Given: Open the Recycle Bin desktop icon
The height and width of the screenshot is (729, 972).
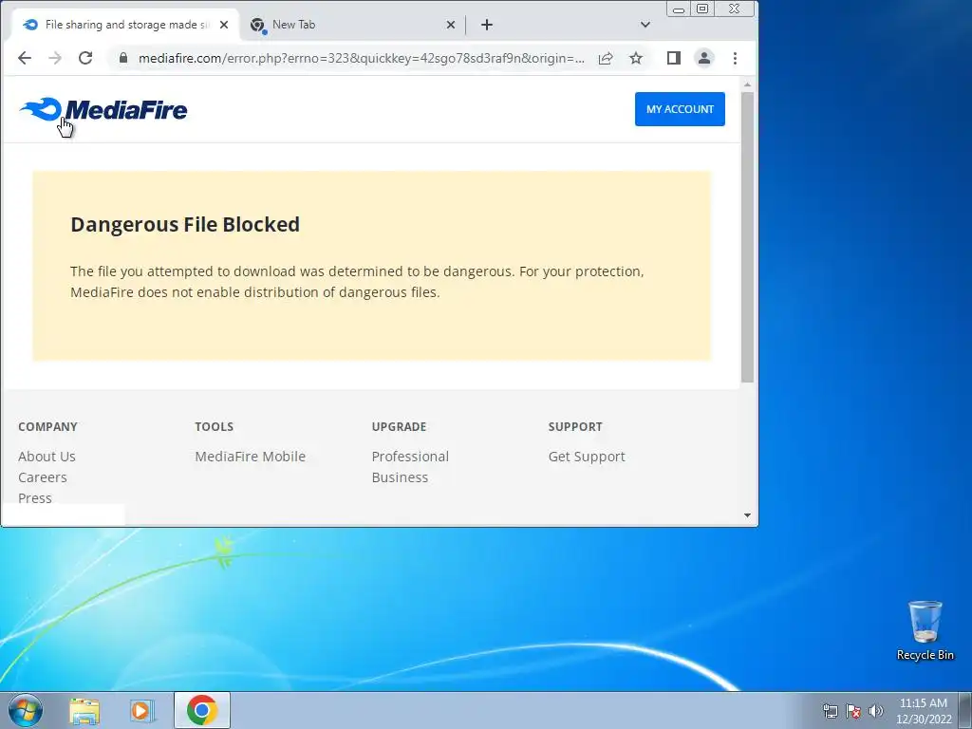Looking at the screenshot, I should click(x=925, y=630).
